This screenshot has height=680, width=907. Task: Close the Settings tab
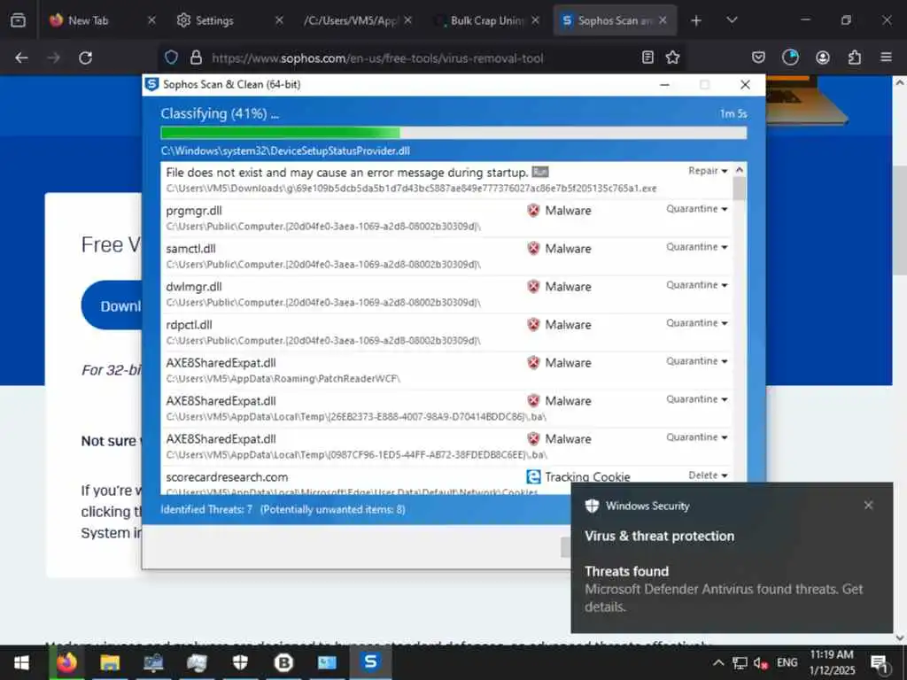[x=279, y=20]
